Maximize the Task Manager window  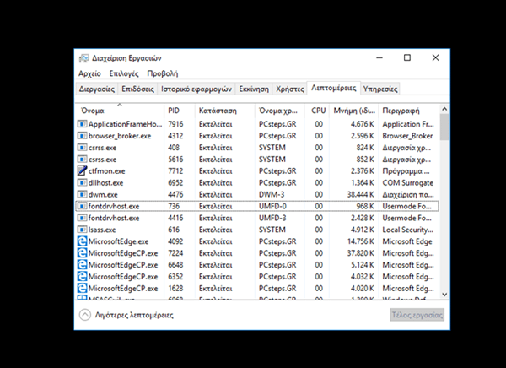pos(407,58)
